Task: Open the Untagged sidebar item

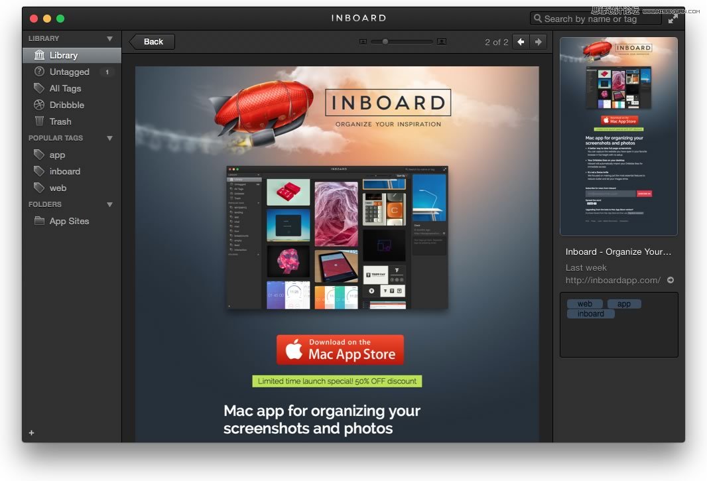Action: pos(72,72)
